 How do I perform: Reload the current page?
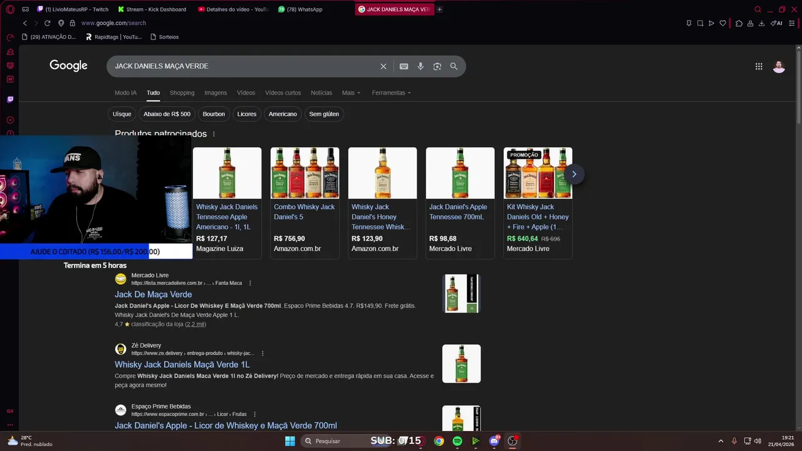[47, 23]
